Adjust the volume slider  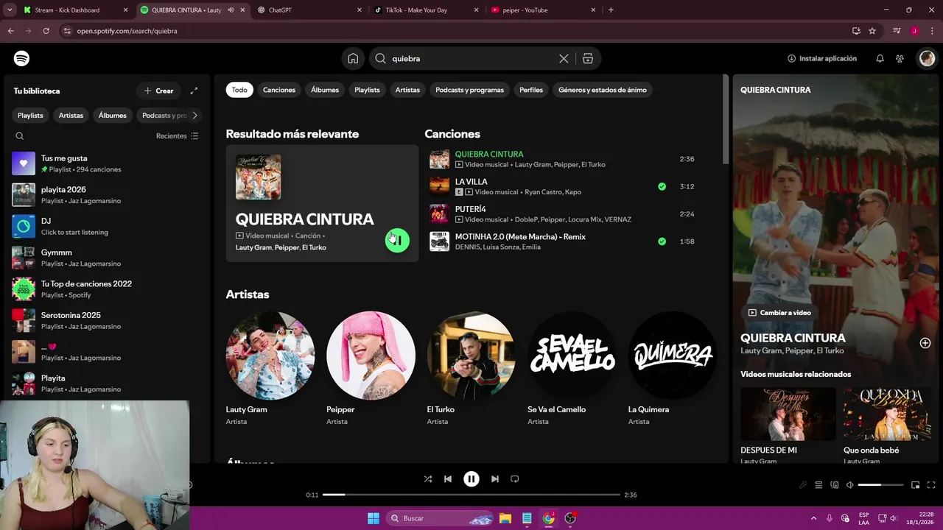(x=880, y=485)
